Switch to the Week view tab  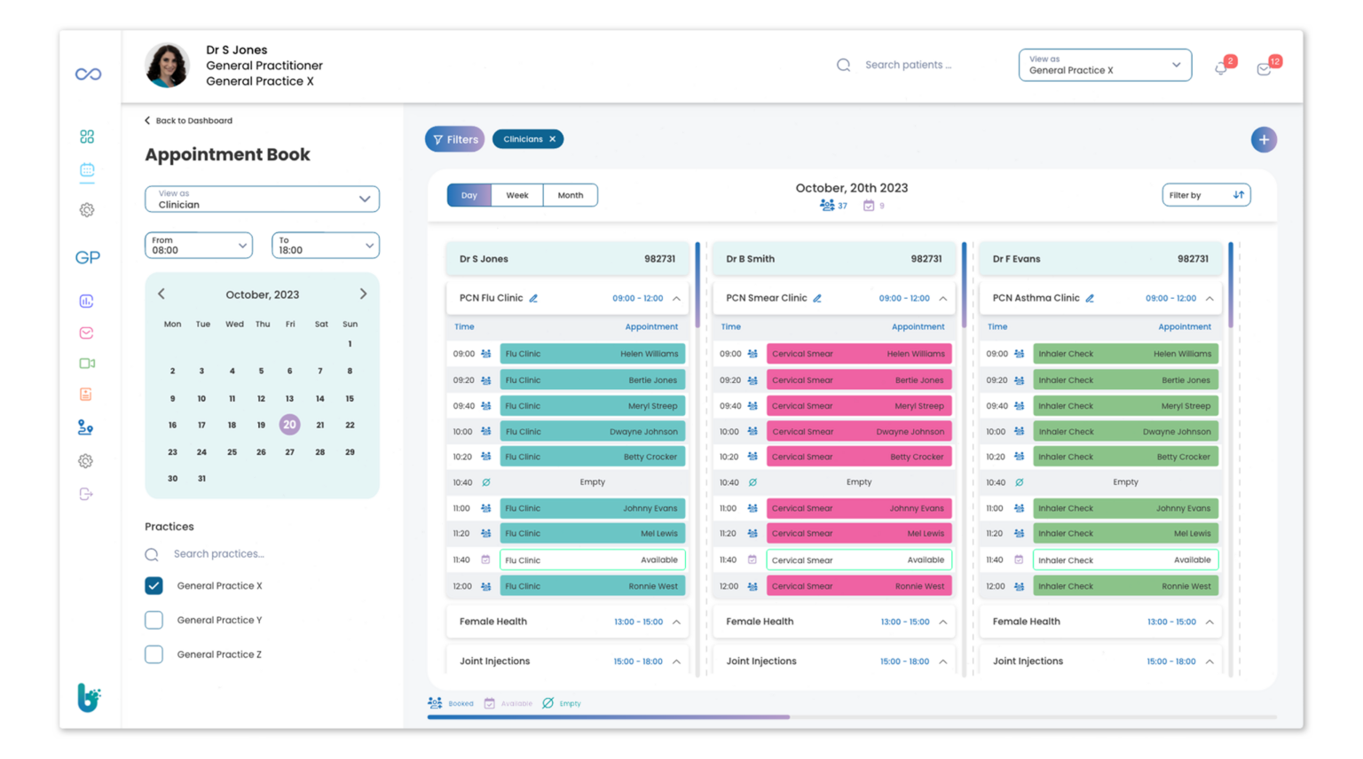point(517,195)
